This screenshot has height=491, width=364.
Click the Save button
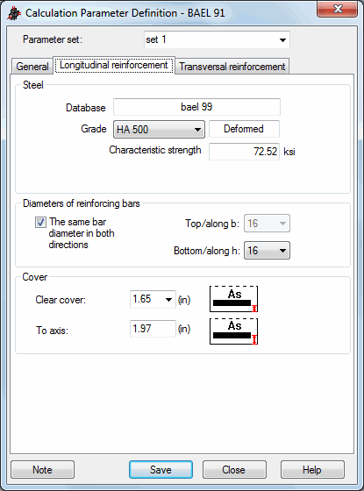coord(161,470)
